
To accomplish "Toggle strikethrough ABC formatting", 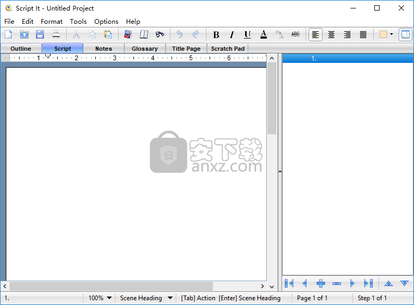I will click(295, 34).
